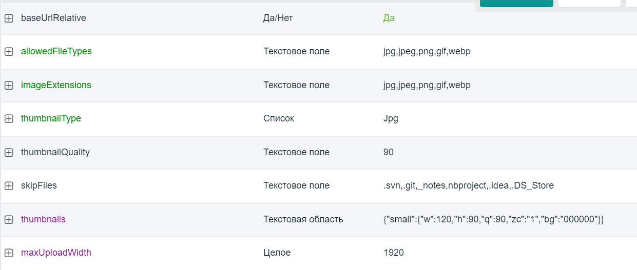This screenshot has height=270, width=637.
Task: Open the Jpg list value for thumbnailType
Action: pos(391,118)
